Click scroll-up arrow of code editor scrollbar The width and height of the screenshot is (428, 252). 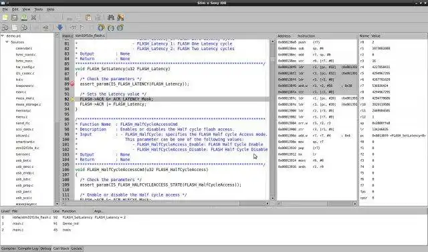272,41
